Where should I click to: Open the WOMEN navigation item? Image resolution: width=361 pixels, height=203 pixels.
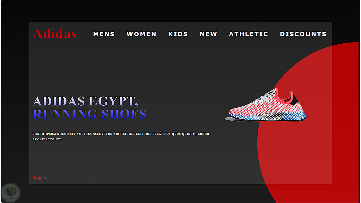click(142, 34)
